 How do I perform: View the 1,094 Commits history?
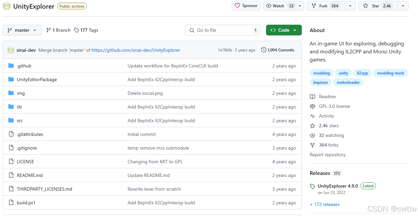point(278,50)
